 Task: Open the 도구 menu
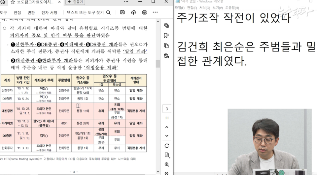(x=3, y=13)
